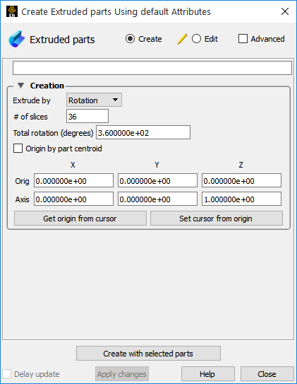The height and width of the screenshot is (384, 297).
Task: Click Set cursor from origin button
Action: click(217, 219)
